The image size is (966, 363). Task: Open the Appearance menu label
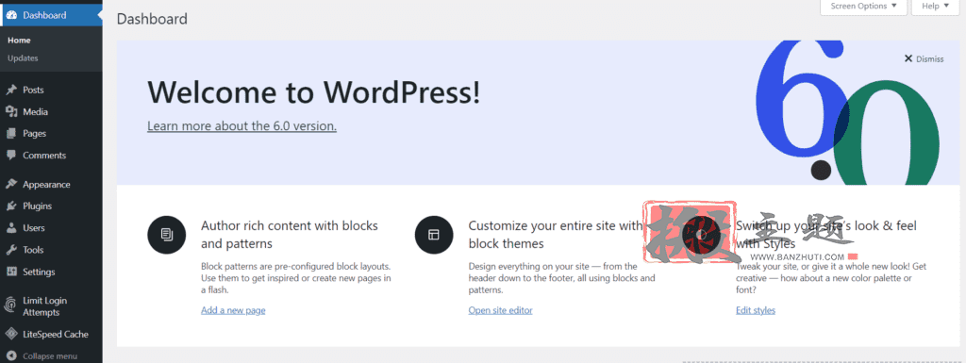point(46,185)
